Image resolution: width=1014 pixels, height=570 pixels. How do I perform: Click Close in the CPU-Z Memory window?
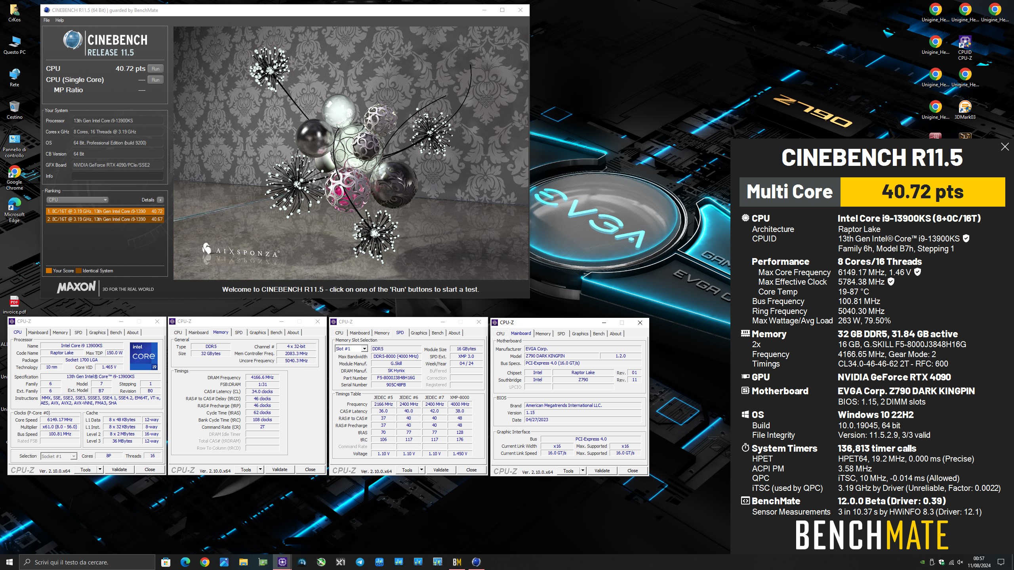[x=310, y=469]
